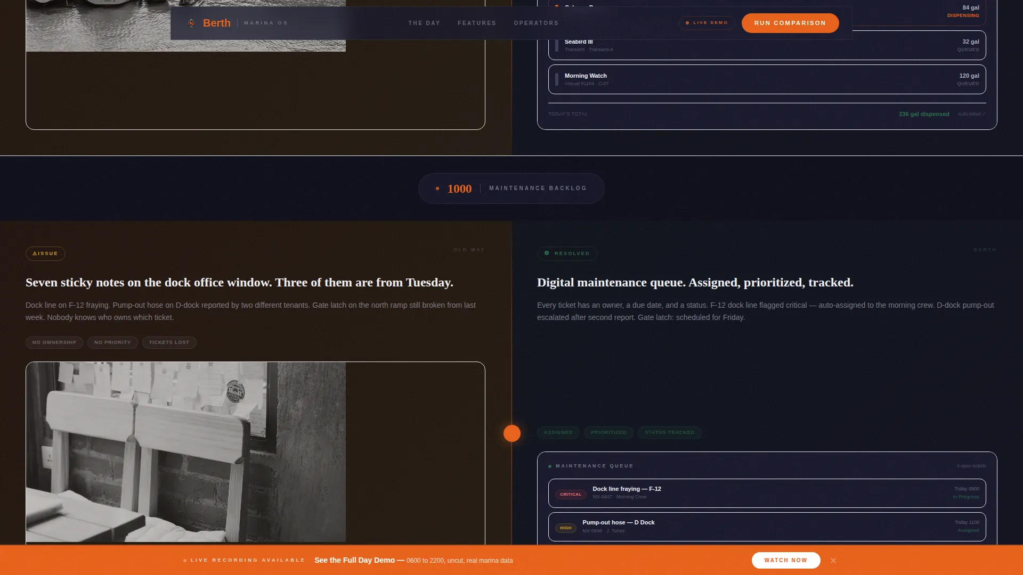Open THE DAY nav item
Screen dimensions: 1023x575
pyautogui.click(x=424, y=23)
